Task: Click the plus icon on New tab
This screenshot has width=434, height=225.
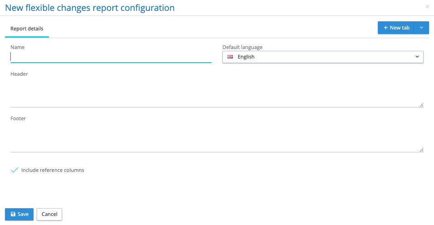Action: (386, 28)
